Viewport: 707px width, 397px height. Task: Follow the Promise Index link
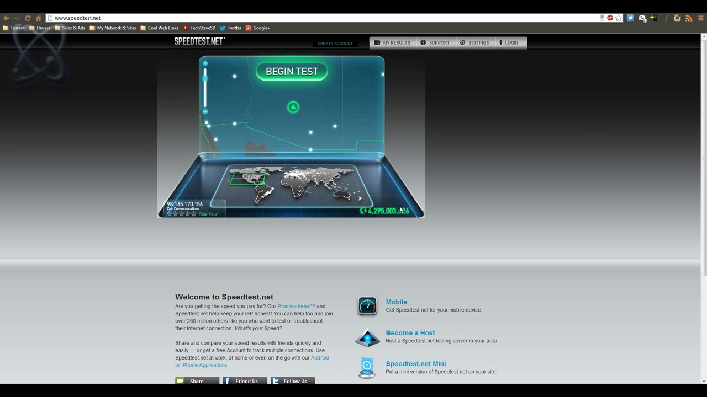(296, 306)
